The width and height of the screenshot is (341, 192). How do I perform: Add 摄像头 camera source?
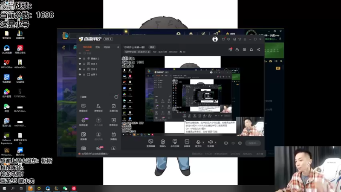tap(163, 143)
